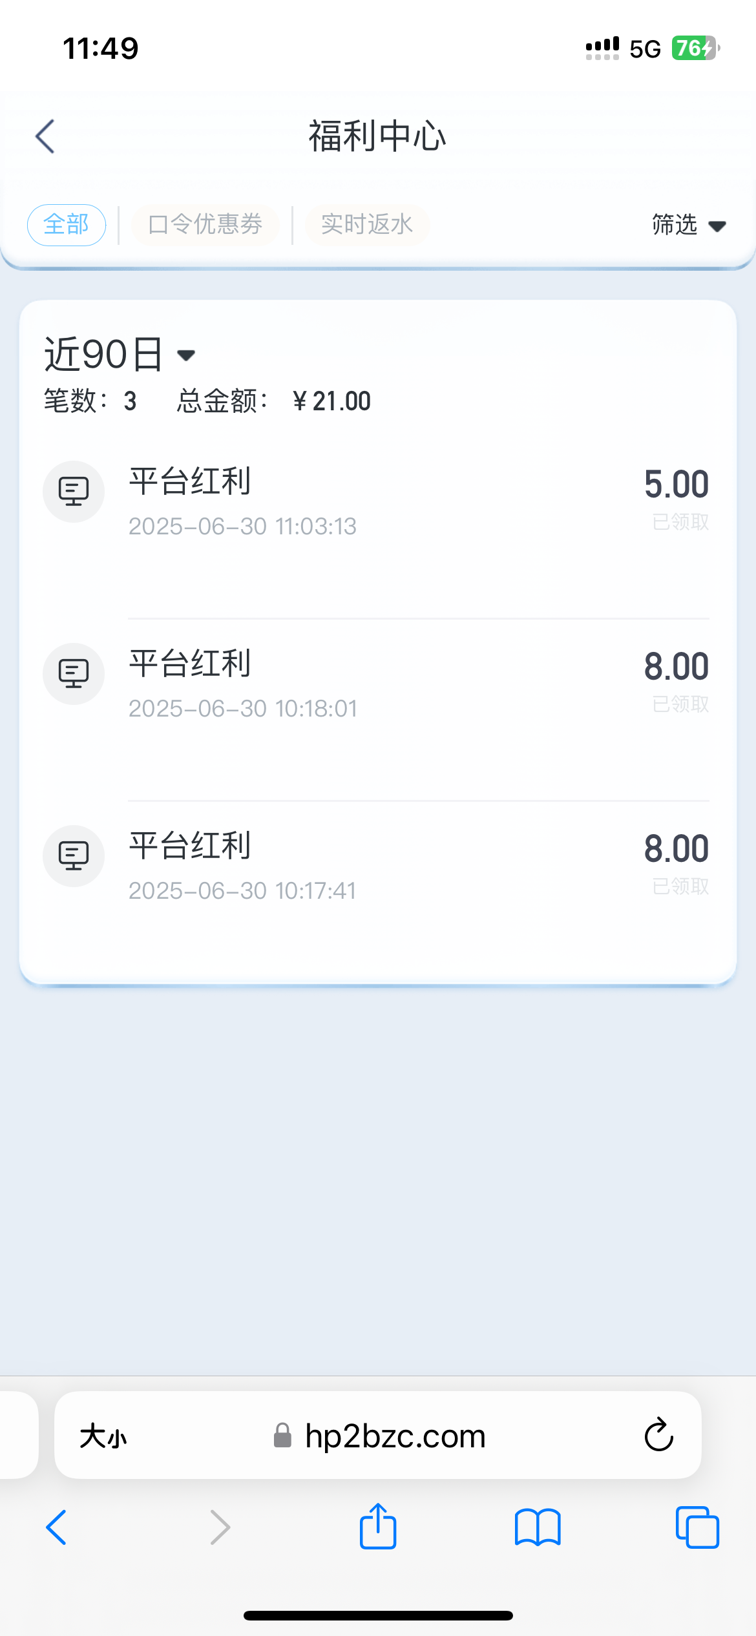The image size is (756, 1636).
Task: Tap the icon of the 10:17:41 平台红利 record
Action: [74, 856]
